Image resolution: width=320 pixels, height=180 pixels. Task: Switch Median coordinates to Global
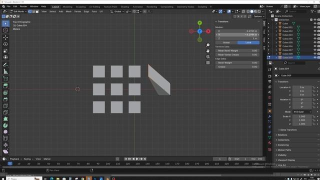pos(226,42)
